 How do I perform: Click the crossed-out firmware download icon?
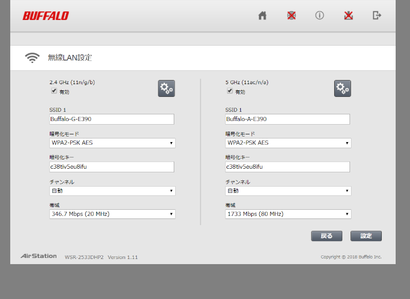[x=348, y=15]
